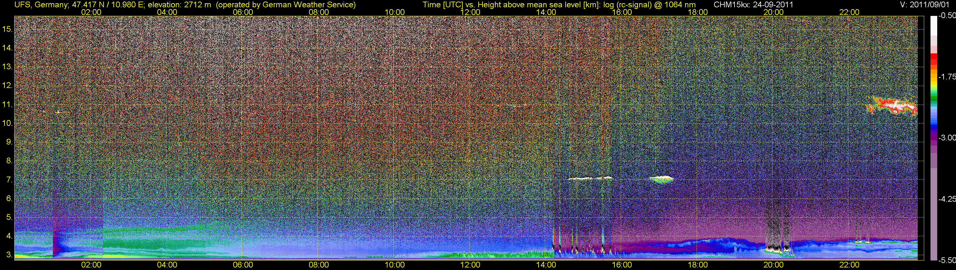Click the 10. km height axis label
The width and height of the screenshot is (956, 270).
tap(7, 123)
